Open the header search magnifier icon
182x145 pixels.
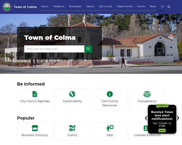pos(169,7)
